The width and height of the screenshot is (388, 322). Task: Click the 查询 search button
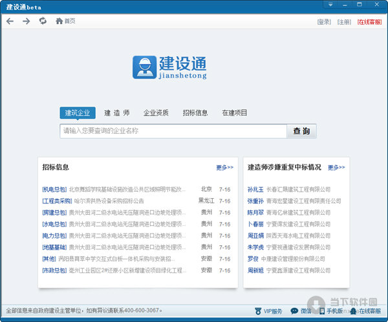pyautogui.click(x=301, y=131)
